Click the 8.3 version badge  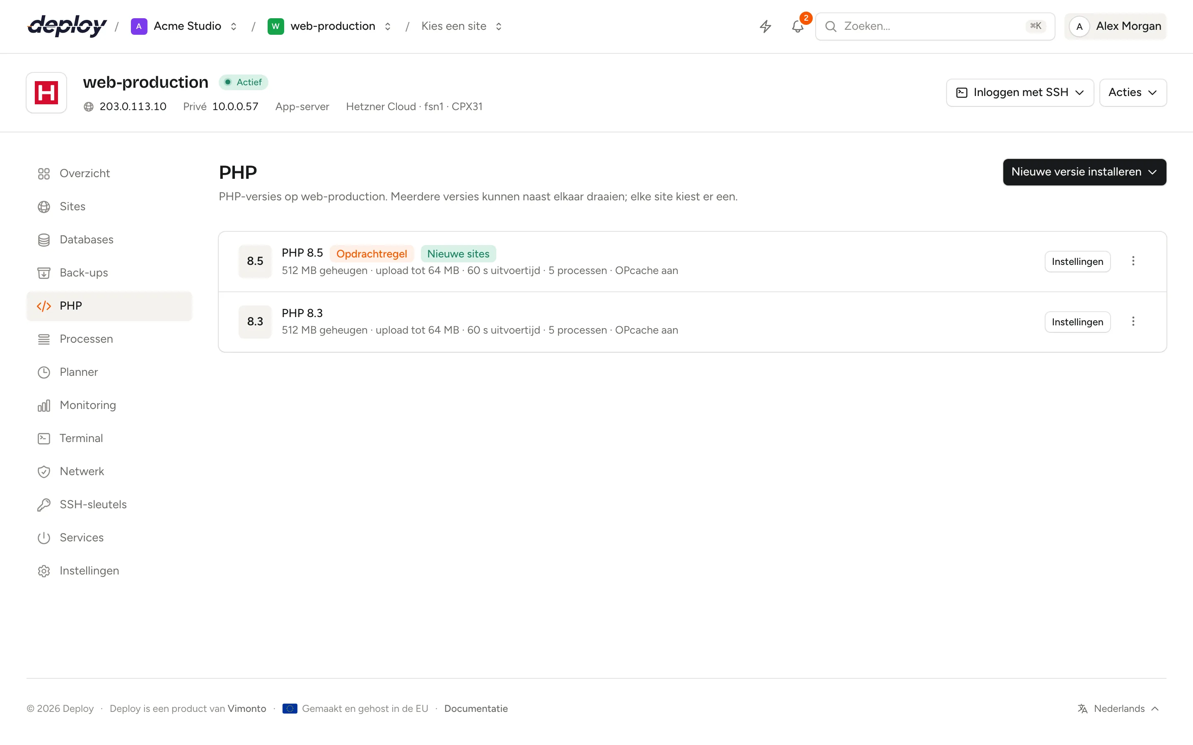point(255,322)
